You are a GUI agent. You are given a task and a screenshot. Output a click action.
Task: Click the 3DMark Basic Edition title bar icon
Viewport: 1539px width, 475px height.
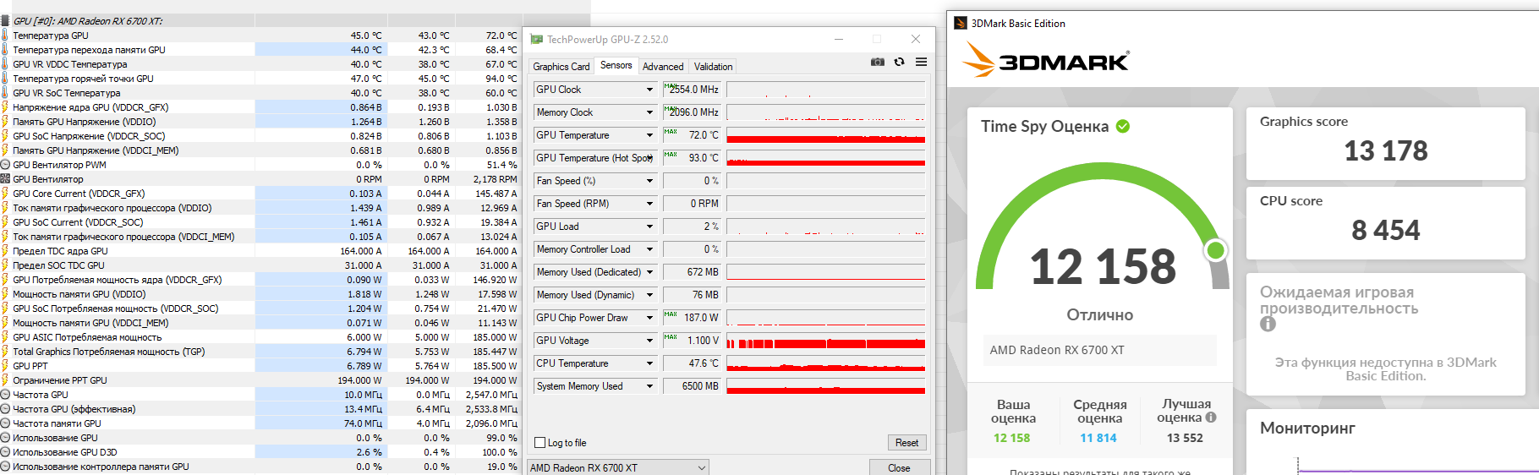pos(961,23)
